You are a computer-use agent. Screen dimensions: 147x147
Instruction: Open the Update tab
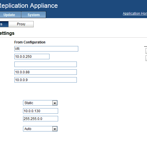coord(10,15)
